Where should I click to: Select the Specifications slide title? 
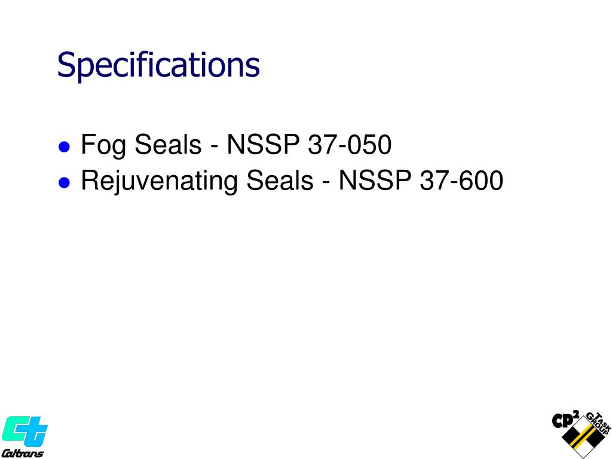pyautogui.click(x=158, y=65)
